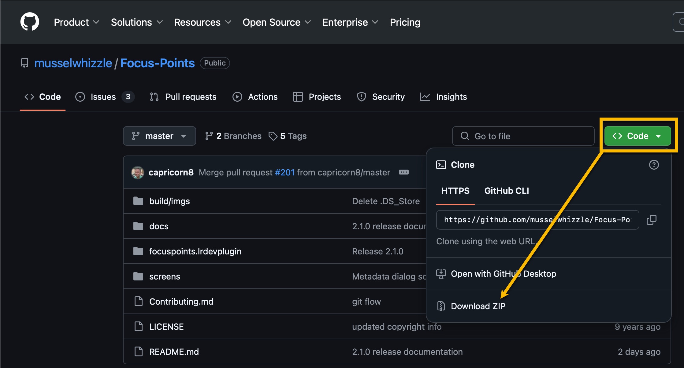Screen dimensions: 684x368
Task: Click the folder icon next to focuspoints.lrdevplugin
Action: coord(138,251)
